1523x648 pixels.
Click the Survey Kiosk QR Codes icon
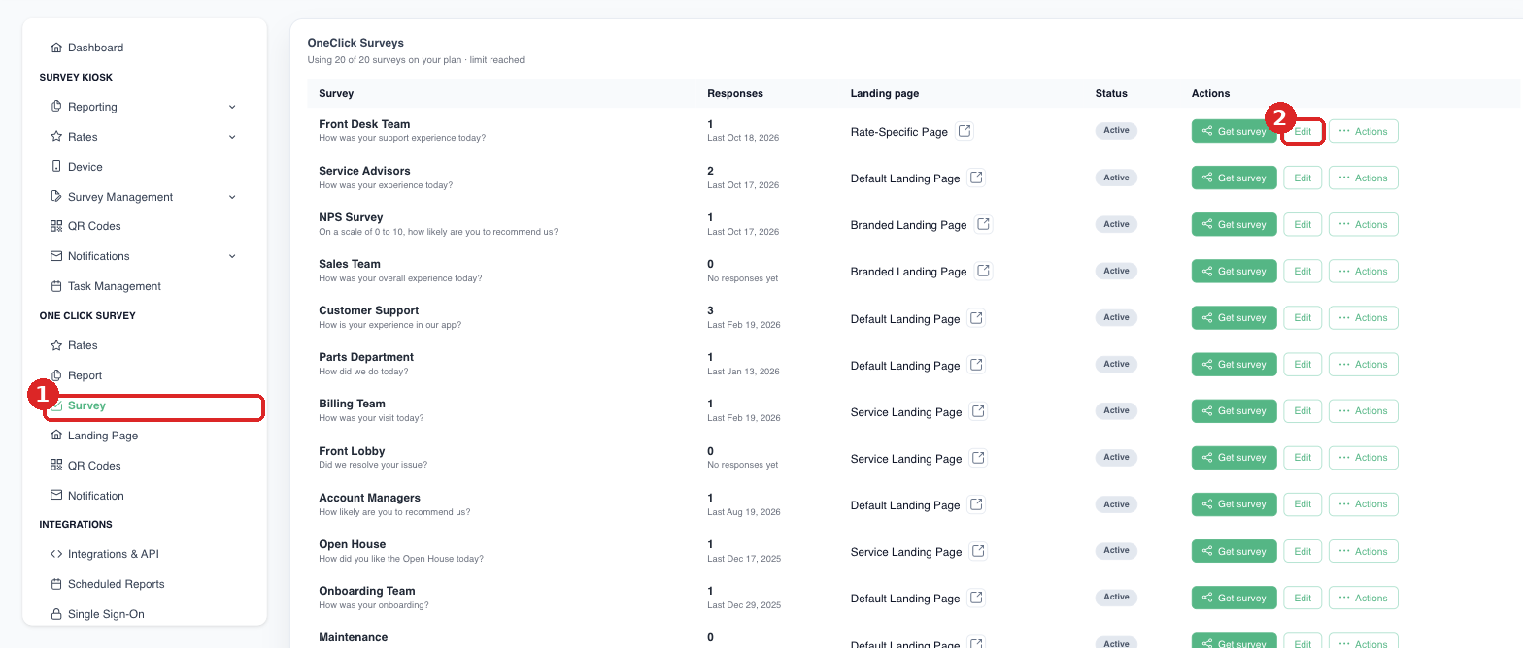coord(56,226)
